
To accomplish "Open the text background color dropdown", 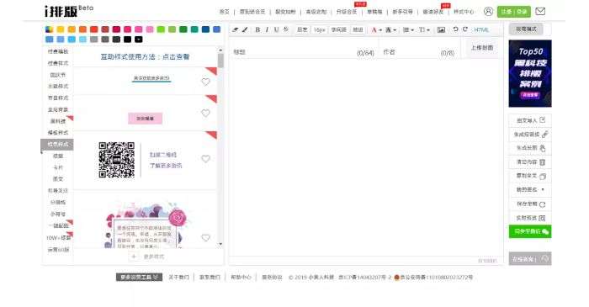I will click(x=390, y=29).
